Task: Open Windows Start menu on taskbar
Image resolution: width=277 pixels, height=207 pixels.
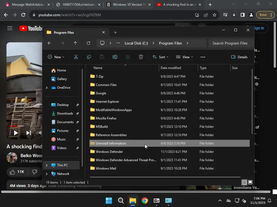Action: pos(109,201)
